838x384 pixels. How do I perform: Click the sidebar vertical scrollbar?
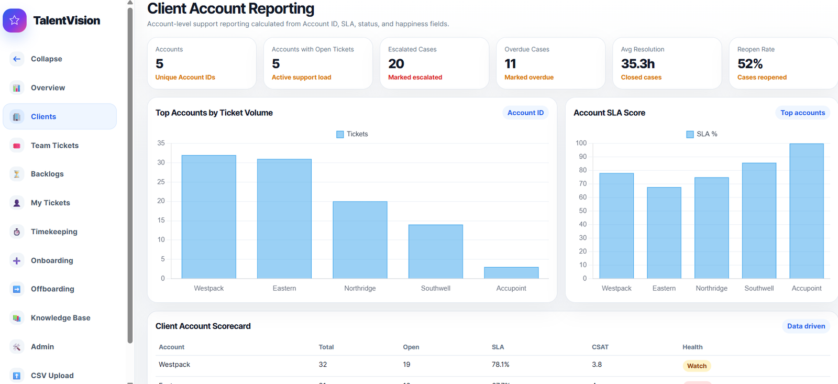point(130,175)
